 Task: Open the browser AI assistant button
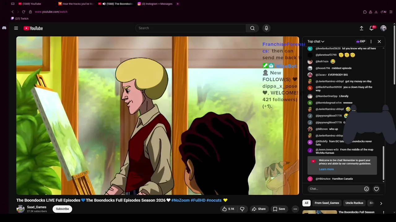tap(384, 12)
